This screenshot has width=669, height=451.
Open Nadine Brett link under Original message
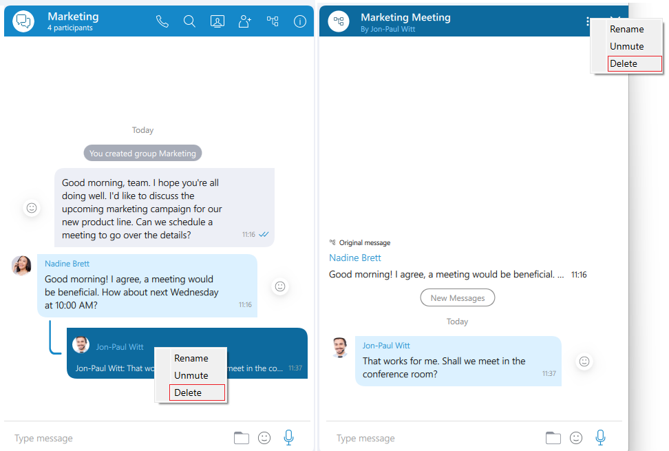tap(355, 258)
